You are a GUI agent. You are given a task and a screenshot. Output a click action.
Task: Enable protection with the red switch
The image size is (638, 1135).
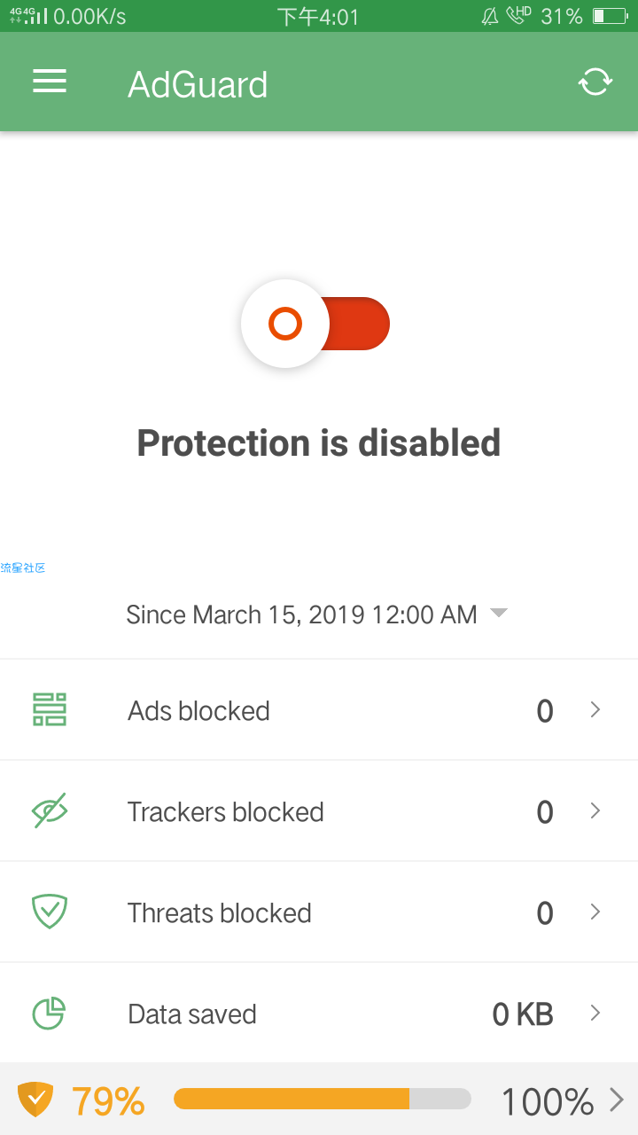[x=315, y=324]
